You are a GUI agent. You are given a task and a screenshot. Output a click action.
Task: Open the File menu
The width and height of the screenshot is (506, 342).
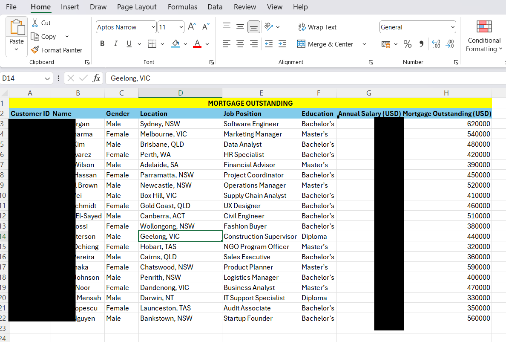click(x=11, y=7)
